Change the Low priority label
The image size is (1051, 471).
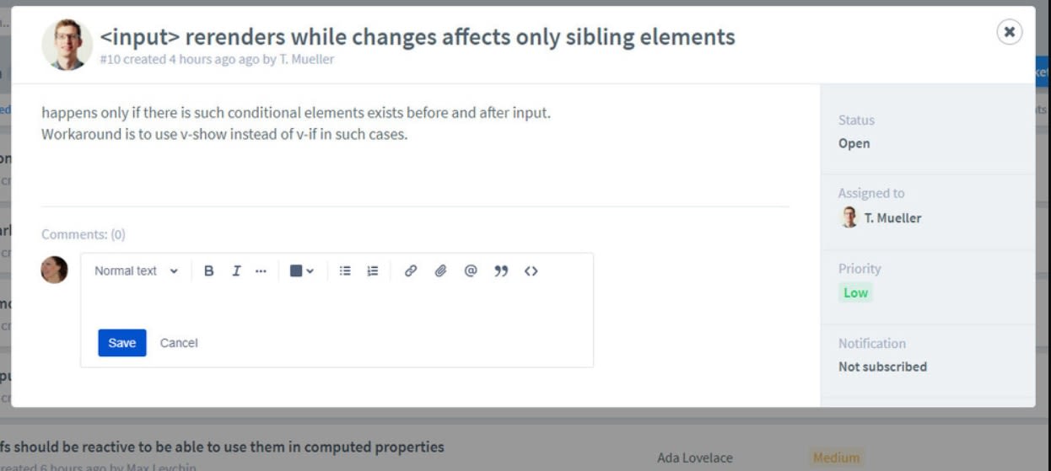pos(855,293)
